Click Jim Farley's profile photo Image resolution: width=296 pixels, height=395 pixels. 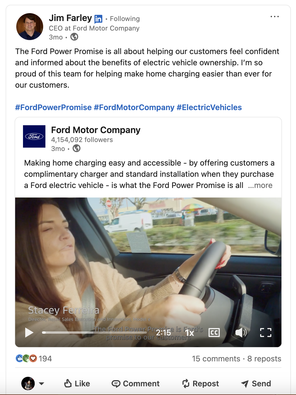[30, 27]
